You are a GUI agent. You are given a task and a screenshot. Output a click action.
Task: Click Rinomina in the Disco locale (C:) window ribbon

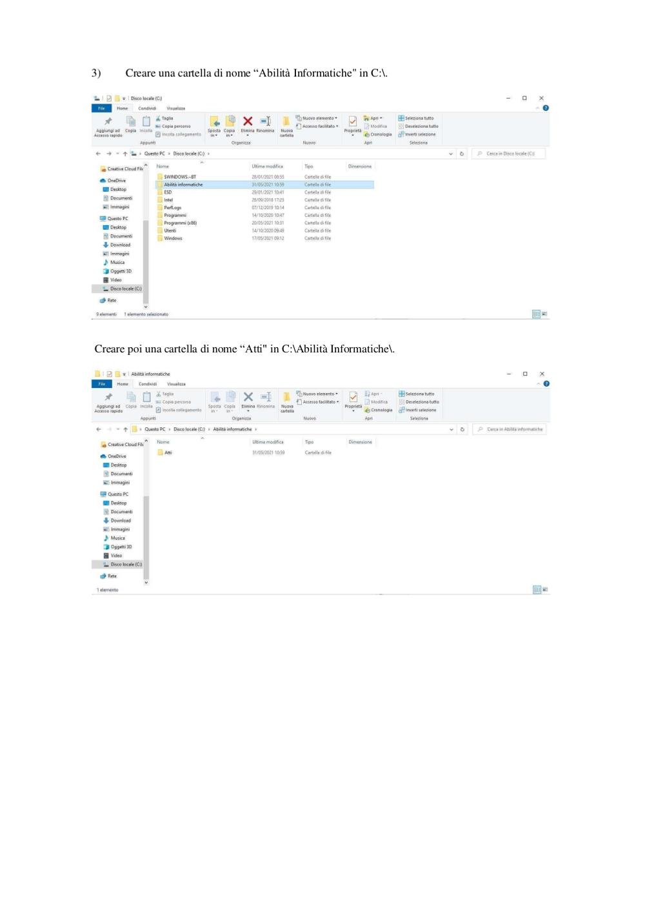point(265,125)
